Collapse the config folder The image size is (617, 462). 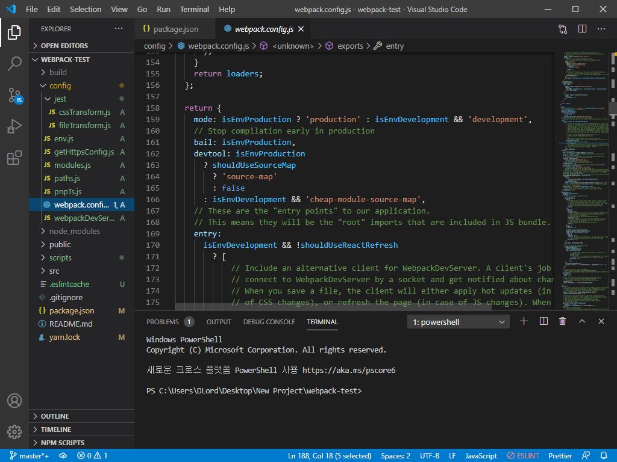(81, 85)
